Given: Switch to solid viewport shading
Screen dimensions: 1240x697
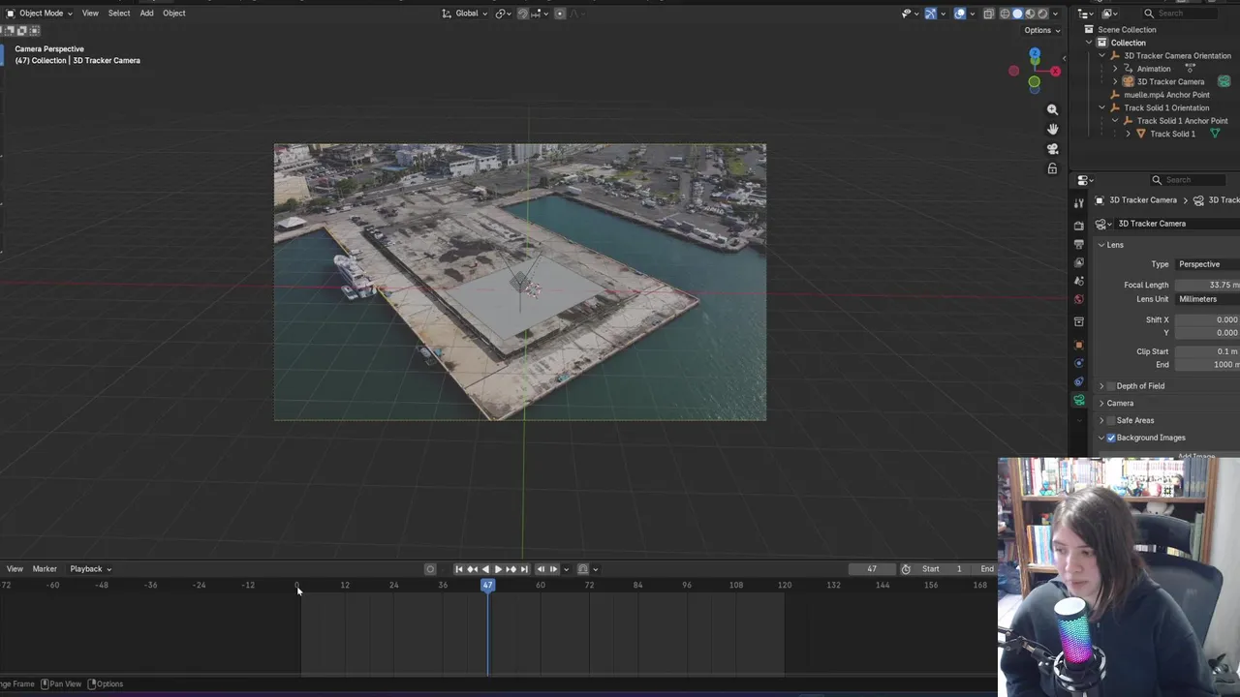Looking at the screenshot, I should point(1017,14).
